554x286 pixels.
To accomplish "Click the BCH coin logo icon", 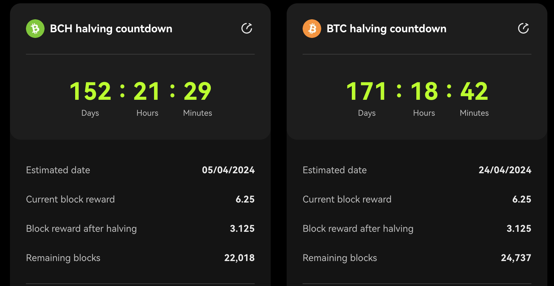I will coord(35,29).
